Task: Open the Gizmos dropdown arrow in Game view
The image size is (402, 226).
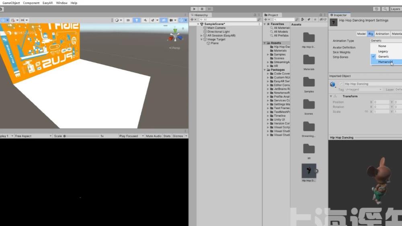Action: point(186,136)
